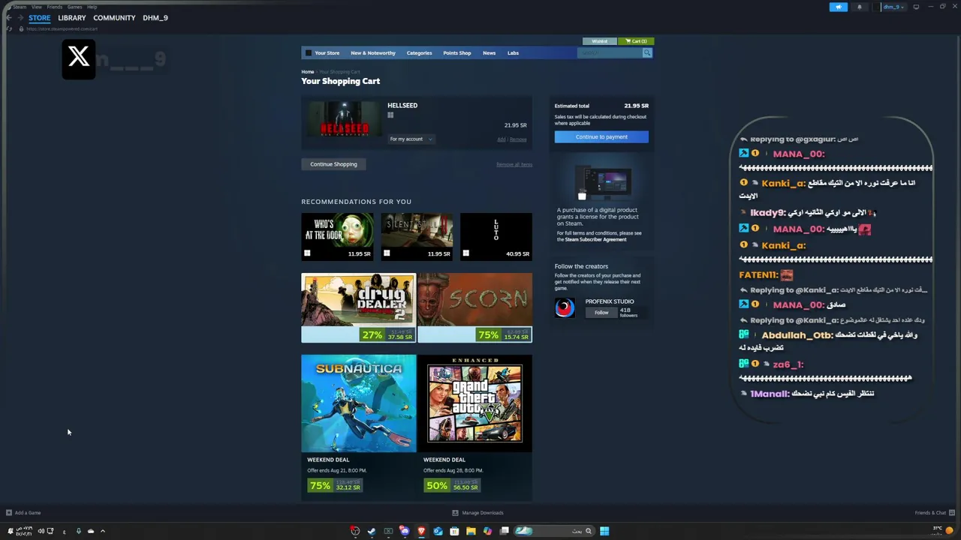This screenshot has height=540, width=961.
Task: Click the Manage Downloads icon in bottom bar
Action: click(x=455, y=513)
